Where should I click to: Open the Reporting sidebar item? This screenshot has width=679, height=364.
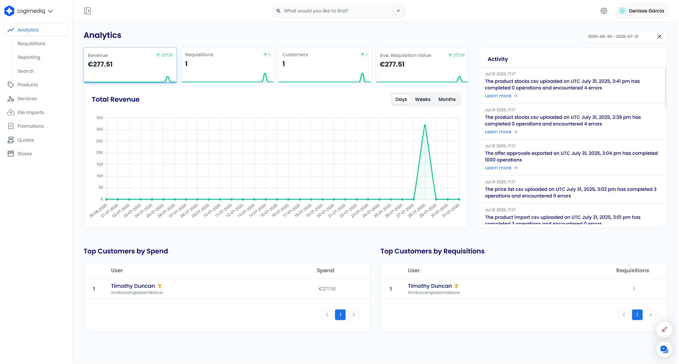[29, 57]
